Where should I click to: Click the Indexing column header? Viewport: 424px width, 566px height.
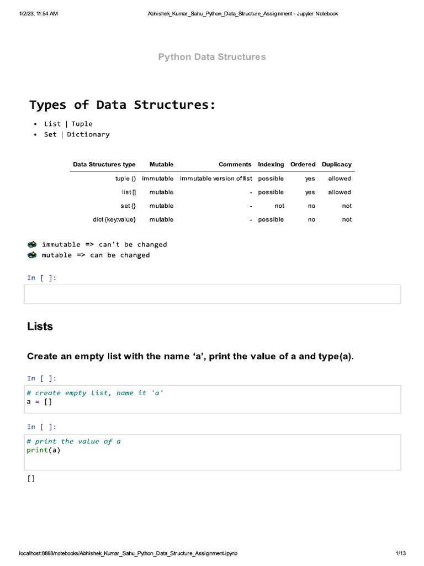271,164
